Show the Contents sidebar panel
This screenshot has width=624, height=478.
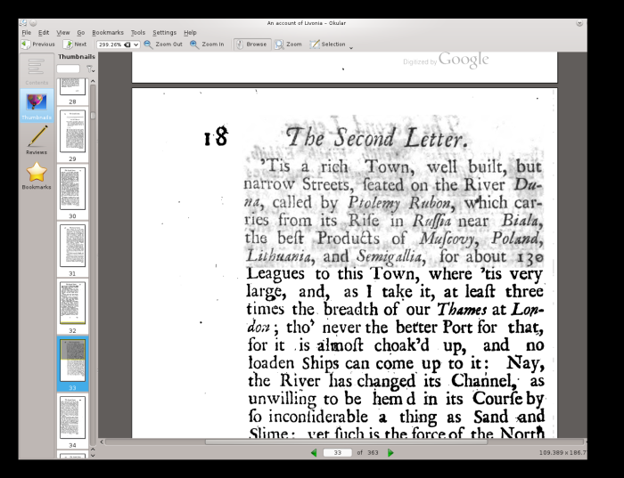[37, 69]
